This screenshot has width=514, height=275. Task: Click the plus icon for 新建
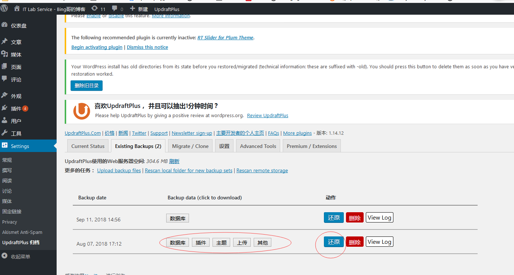click(133, 8)
